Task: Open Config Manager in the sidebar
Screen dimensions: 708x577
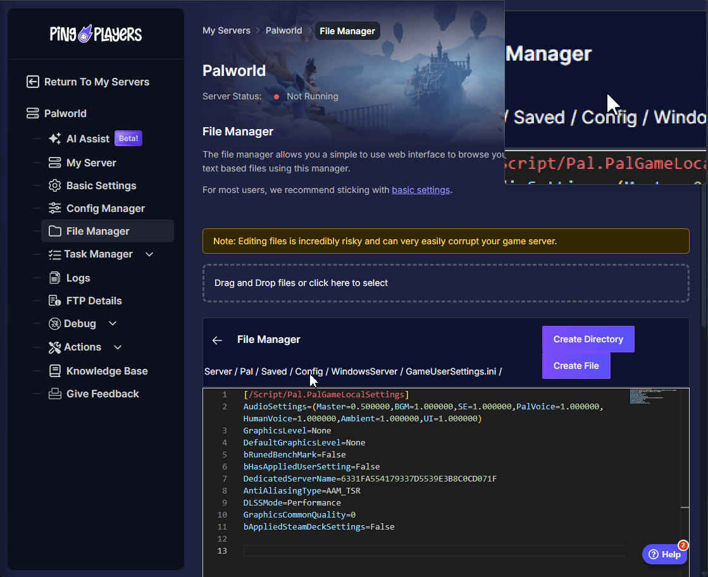Action: point(106,208)
